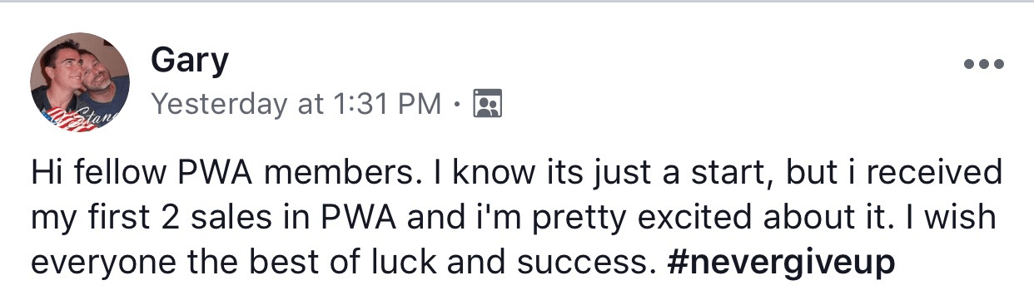Viewport: 1034px width, 300px height.
Task: Show who can see this post
Action: tap(487, 104)
